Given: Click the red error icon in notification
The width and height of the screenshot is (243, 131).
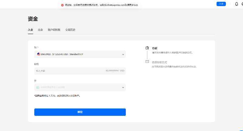Looking at the screenshot, I should pyautogui.click(x=62, y=5).
